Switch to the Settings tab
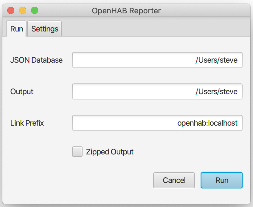The image size is (253, 207). [x=44, y=29]
